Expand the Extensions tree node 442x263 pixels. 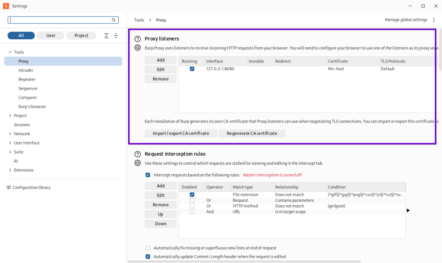10,170
